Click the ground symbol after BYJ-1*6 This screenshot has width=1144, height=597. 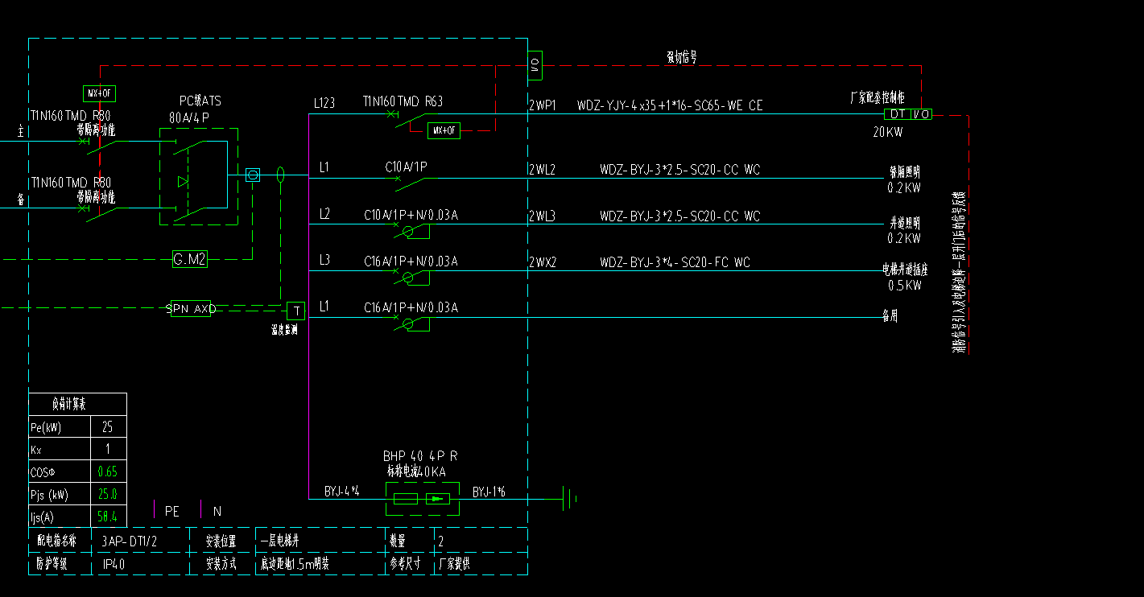coord(570,499)
